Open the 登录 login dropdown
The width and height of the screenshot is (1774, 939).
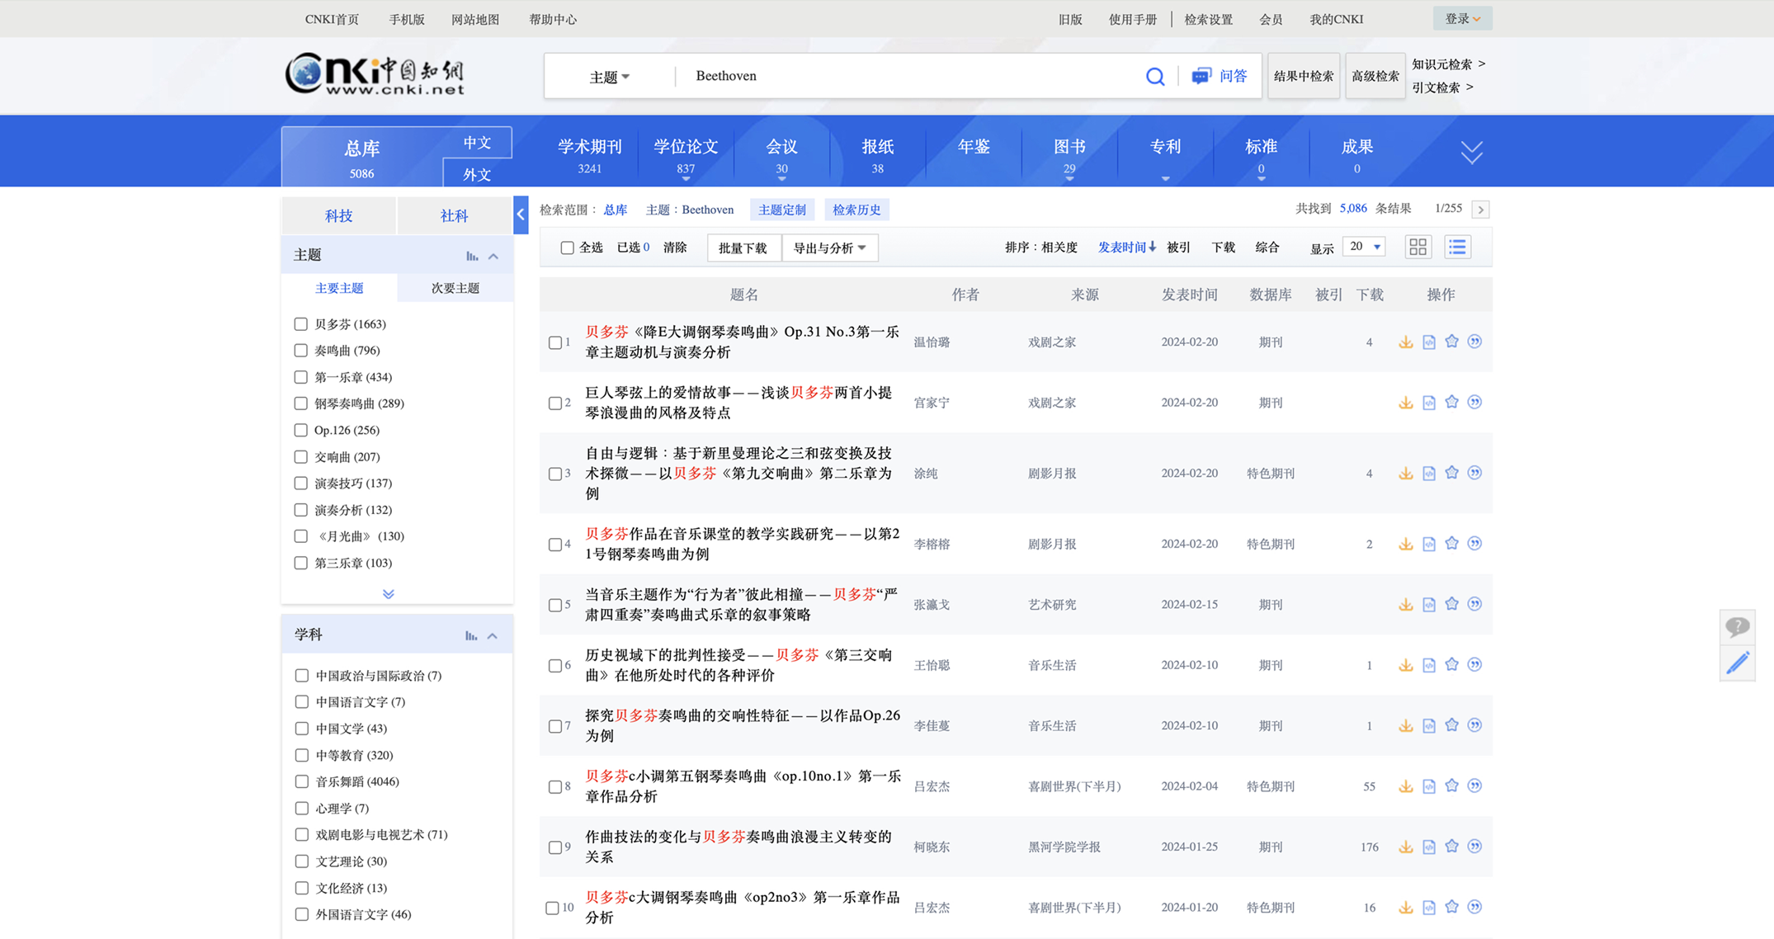pos(1462,19)
